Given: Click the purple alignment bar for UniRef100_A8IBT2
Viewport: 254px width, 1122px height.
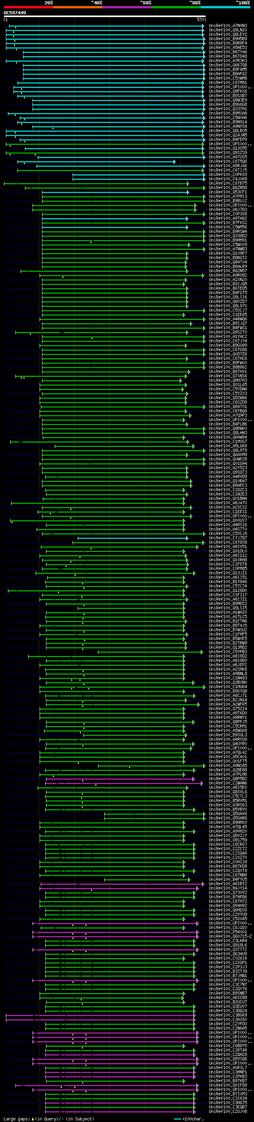Looking at the screenshot, I should click(x=122, y=884).
